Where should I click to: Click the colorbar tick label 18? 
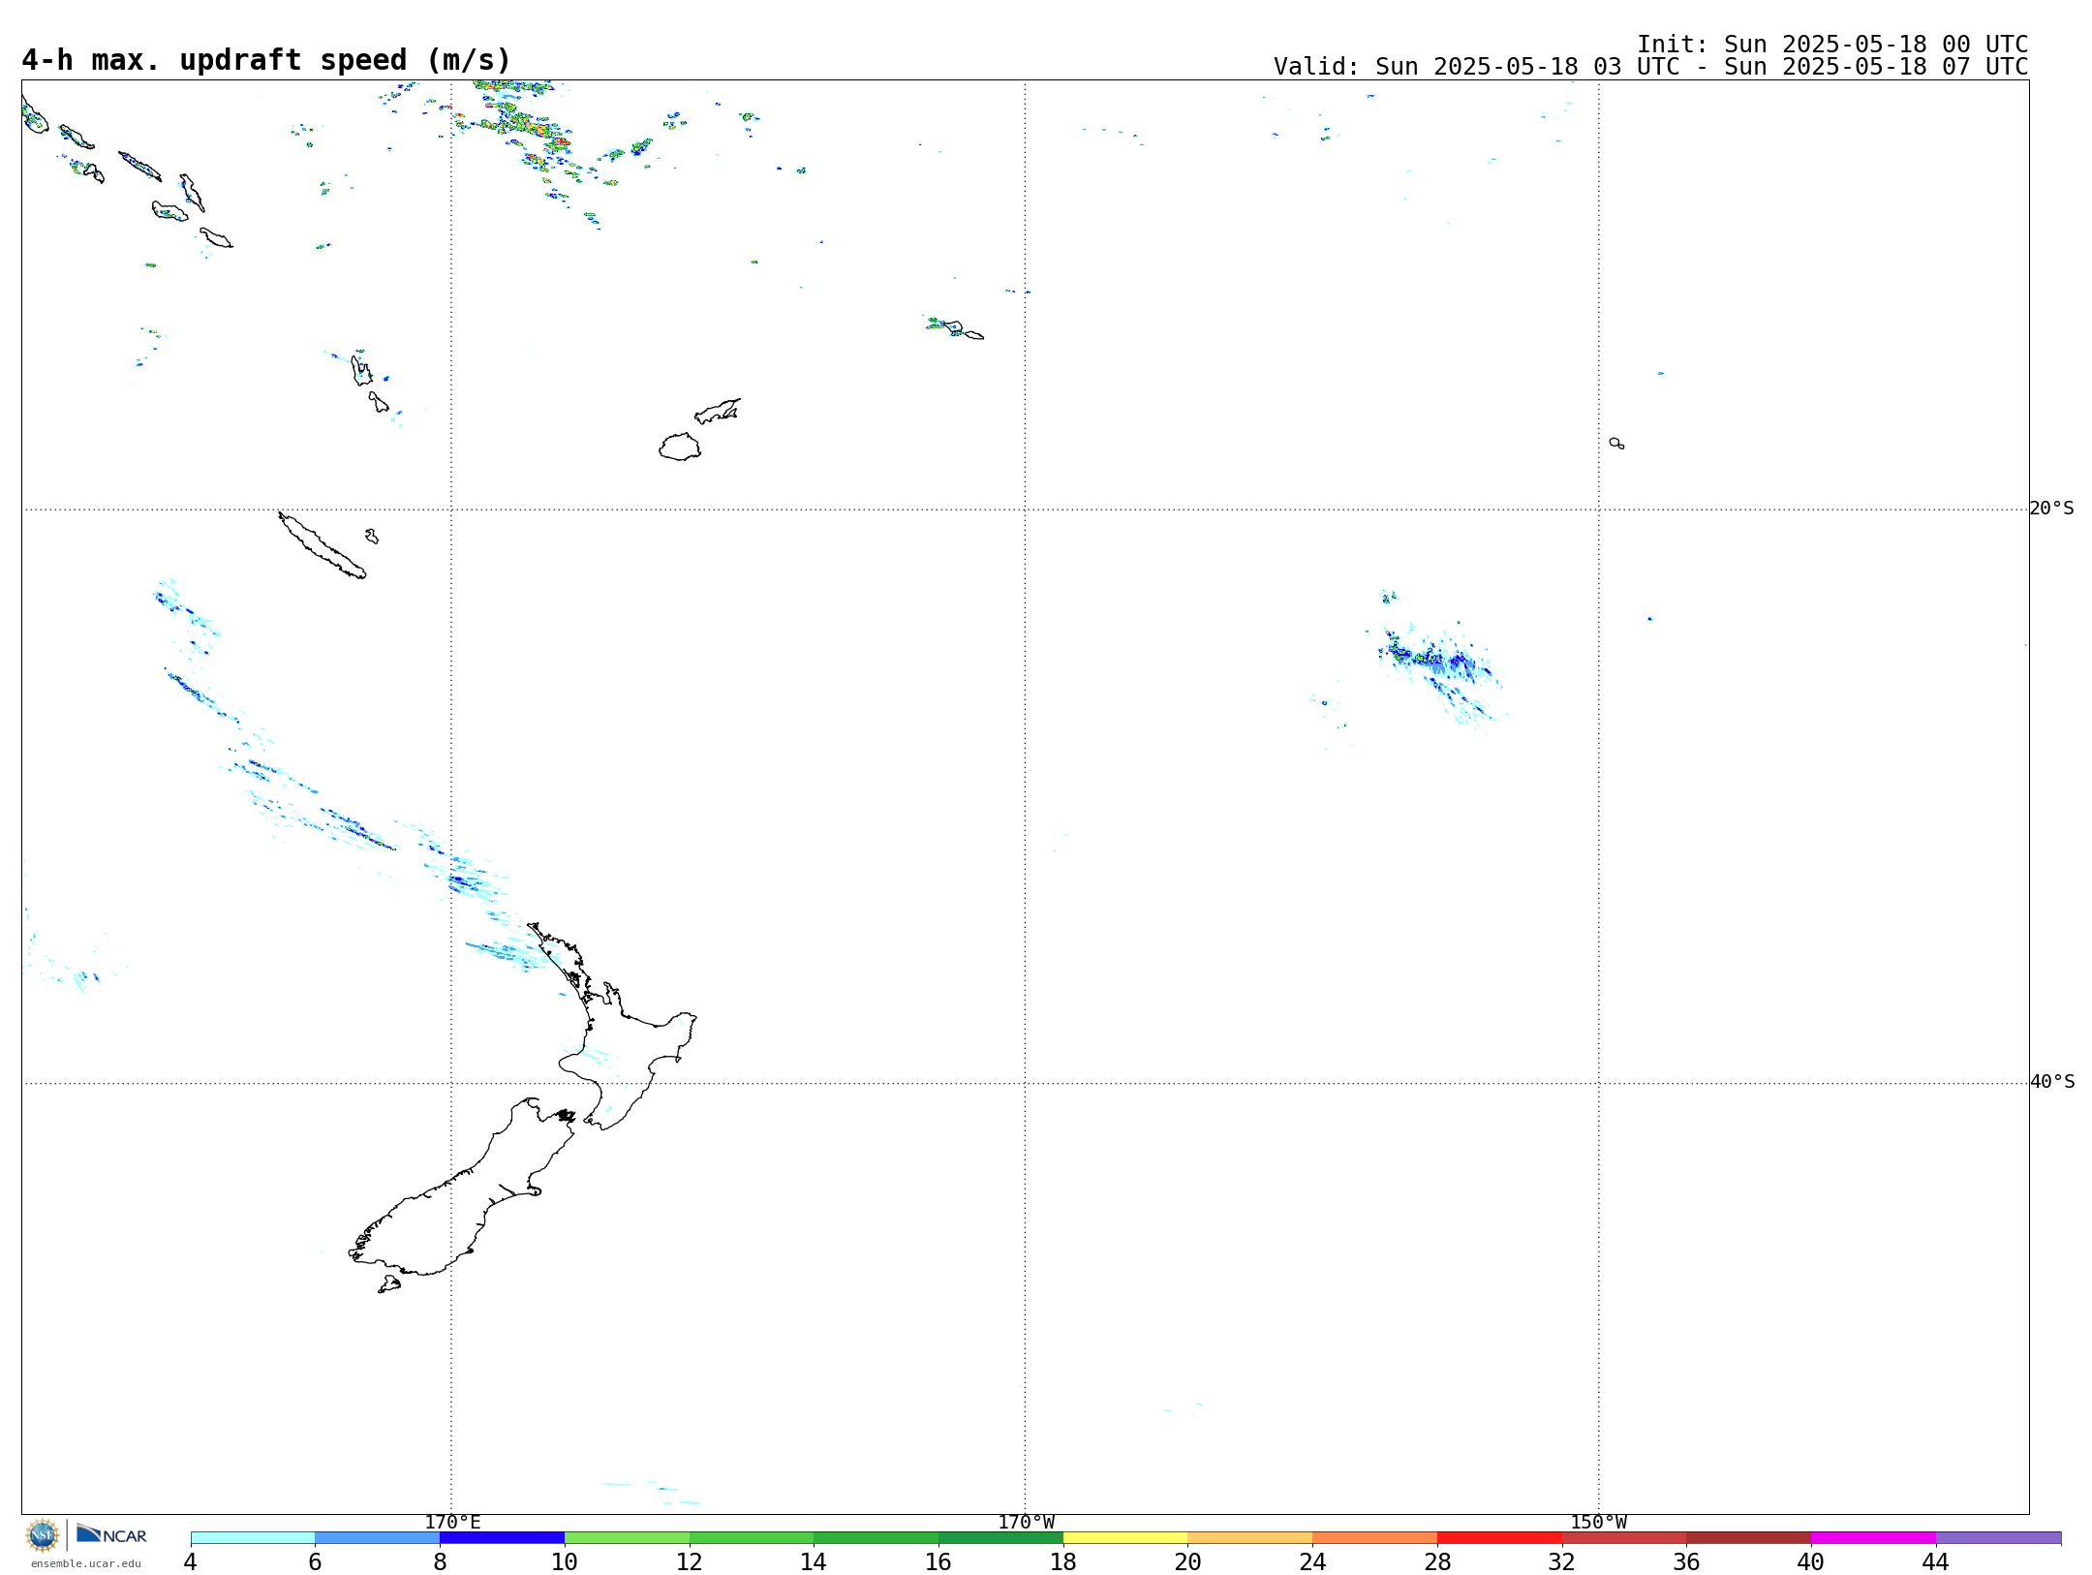coord(1063,1561)
